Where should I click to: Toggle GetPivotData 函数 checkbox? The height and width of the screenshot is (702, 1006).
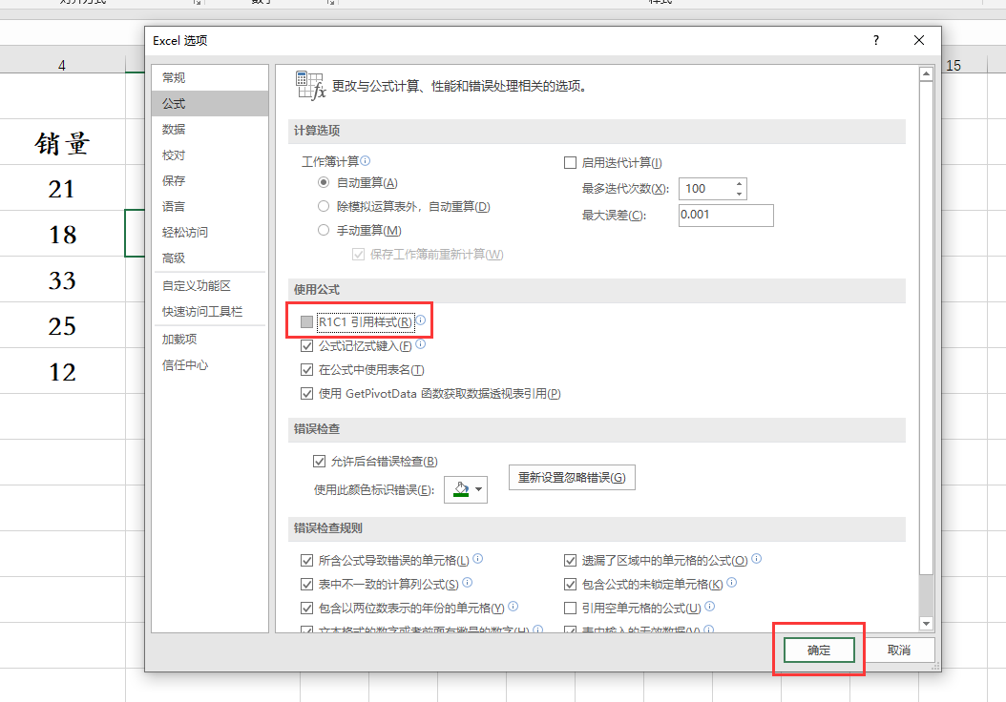click(x=306, y=394)
